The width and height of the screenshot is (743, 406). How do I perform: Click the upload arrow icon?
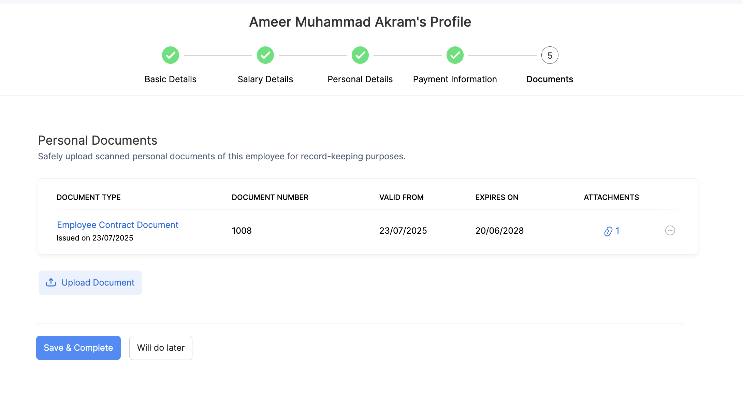tap(51, 282)
